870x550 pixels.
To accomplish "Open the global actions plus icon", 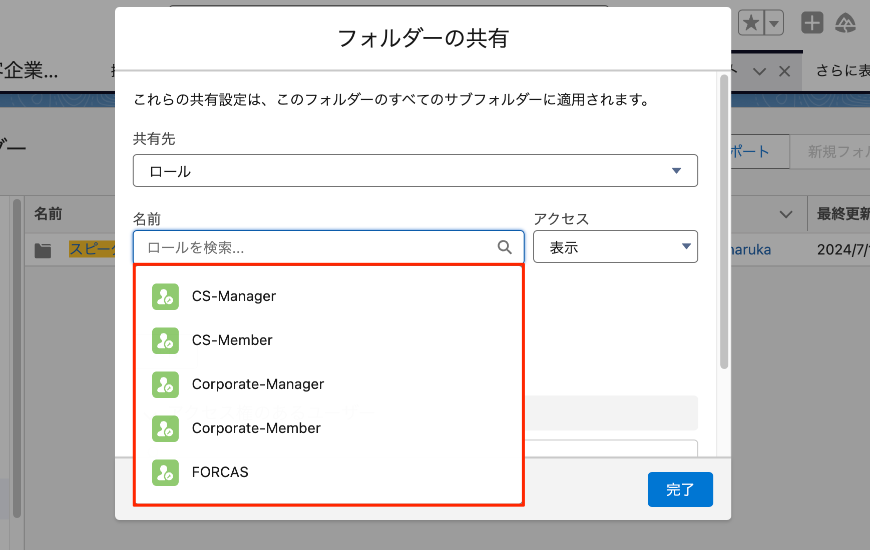I will (x=812, y=23).
